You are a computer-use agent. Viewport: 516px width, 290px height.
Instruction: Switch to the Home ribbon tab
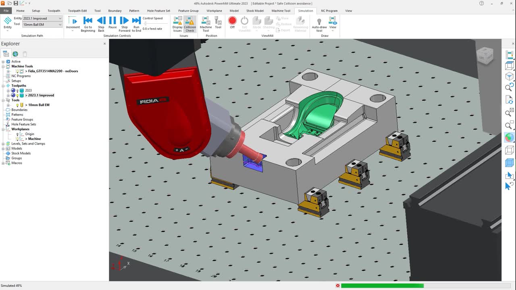tap(20, 11)
